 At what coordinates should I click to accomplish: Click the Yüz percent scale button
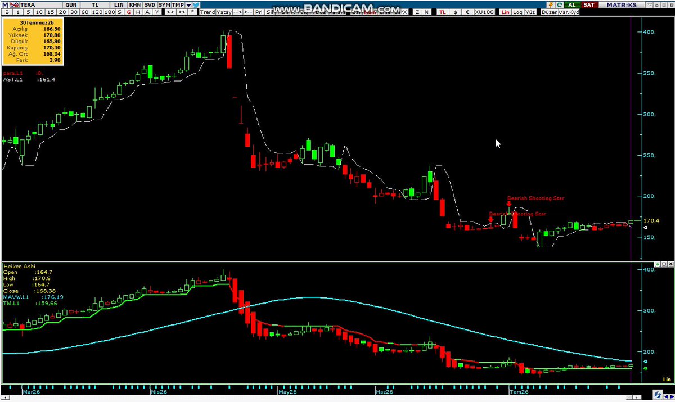[530, 12]
